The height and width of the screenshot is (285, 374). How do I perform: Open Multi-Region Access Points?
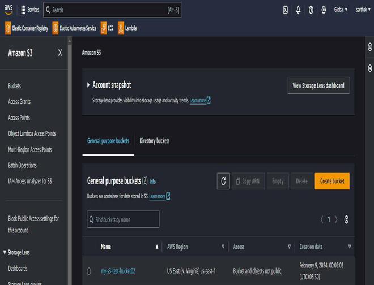(x=30, y=149)
